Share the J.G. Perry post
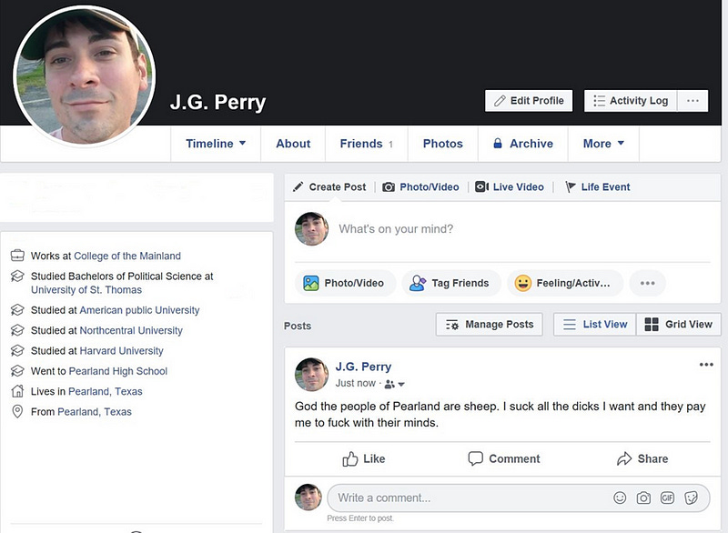Image resolution: width=728 pixels, height=533 pixels. tap(642, 458)
